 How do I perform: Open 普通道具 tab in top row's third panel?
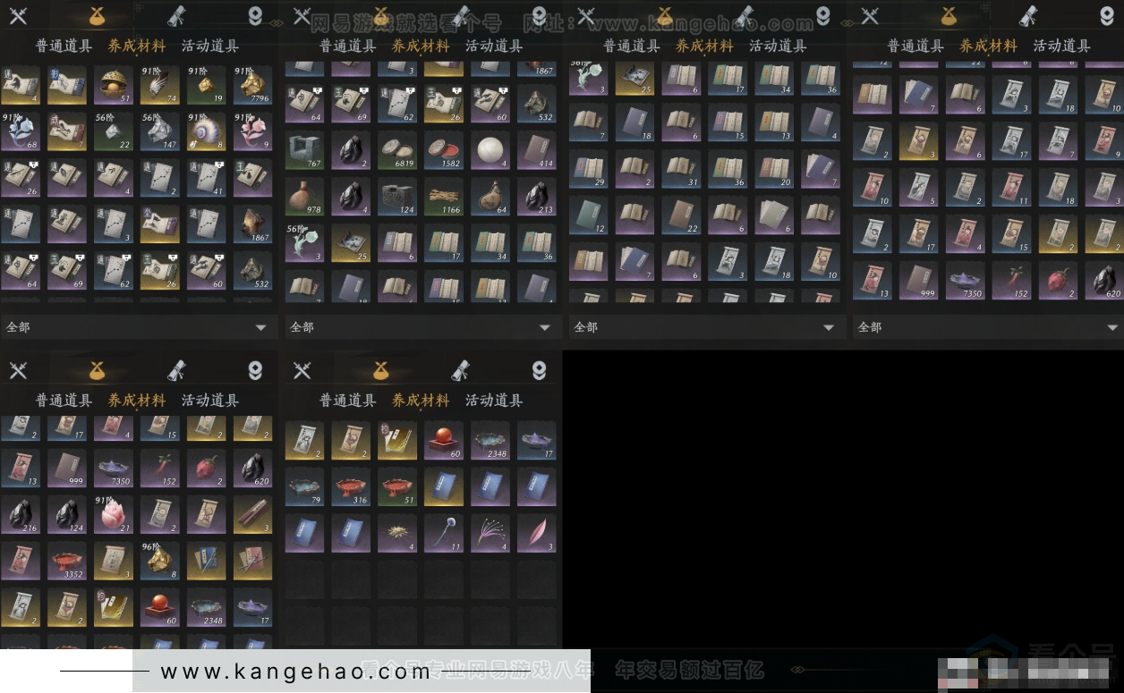tap(631, 46)
